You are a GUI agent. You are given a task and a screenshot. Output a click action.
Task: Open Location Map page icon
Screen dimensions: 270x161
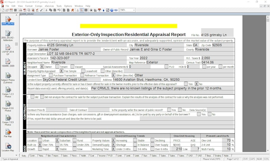pos(8,147)
